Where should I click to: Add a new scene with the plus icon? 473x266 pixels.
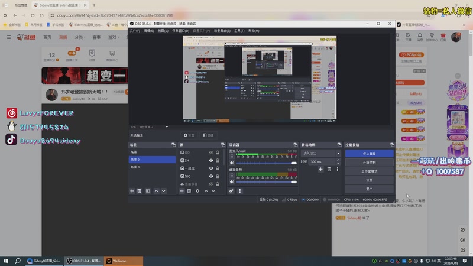click(x=132, y=191)
